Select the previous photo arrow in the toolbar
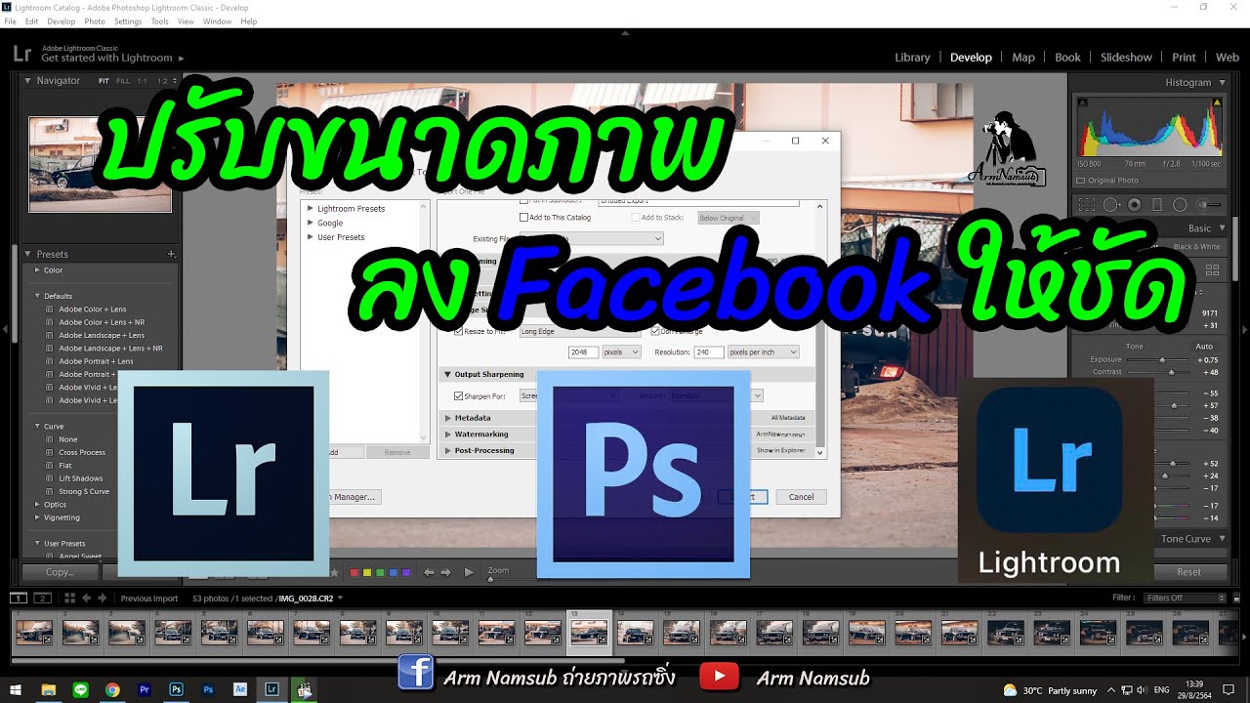The width and height of the screenshot is (1250, 703). (x=429, y=572)
